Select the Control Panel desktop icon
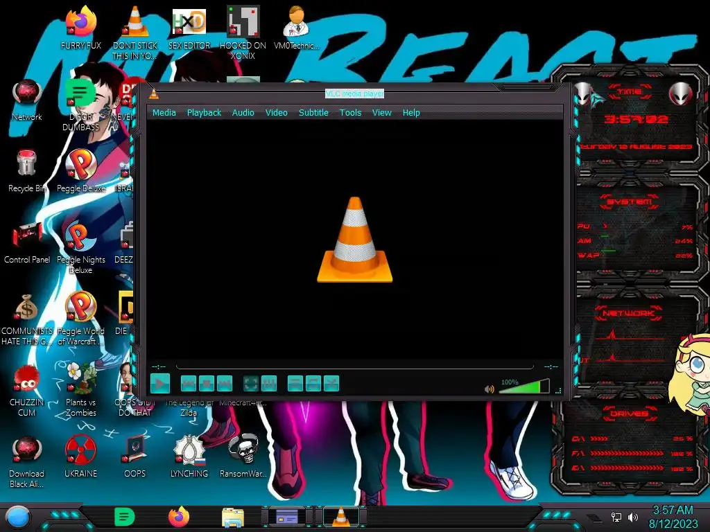 (x=27, y=242)
